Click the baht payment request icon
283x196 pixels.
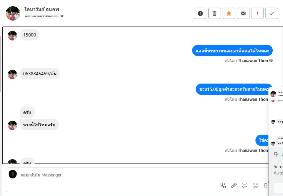(265, 185)
